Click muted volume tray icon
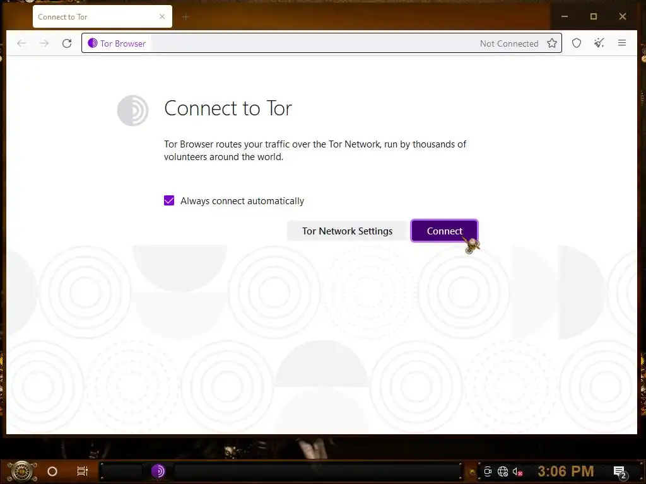 click(x=517, y=471)
